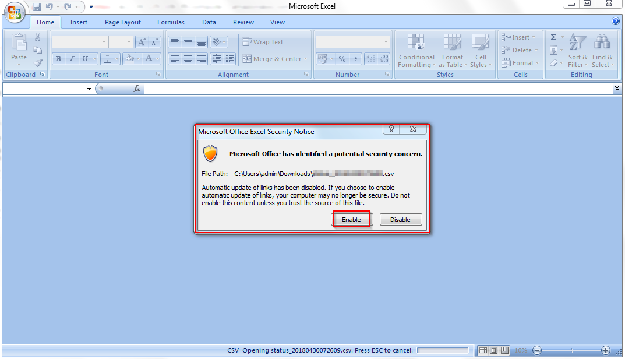
Task: Select Bottom Align icon
Action: coord(202,41)
